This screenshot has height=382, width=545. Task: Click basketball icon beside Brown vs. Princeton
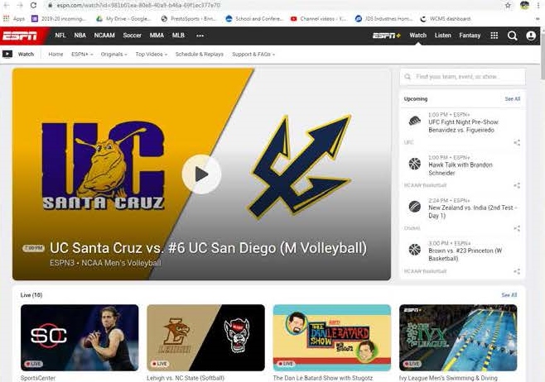click(x=414, y=250)
